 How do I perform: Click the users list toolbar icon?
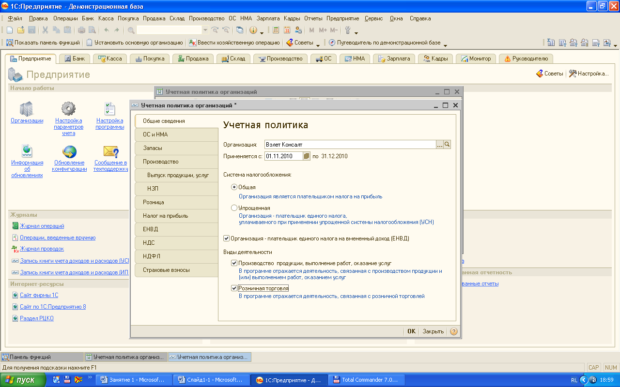[298, 30]
